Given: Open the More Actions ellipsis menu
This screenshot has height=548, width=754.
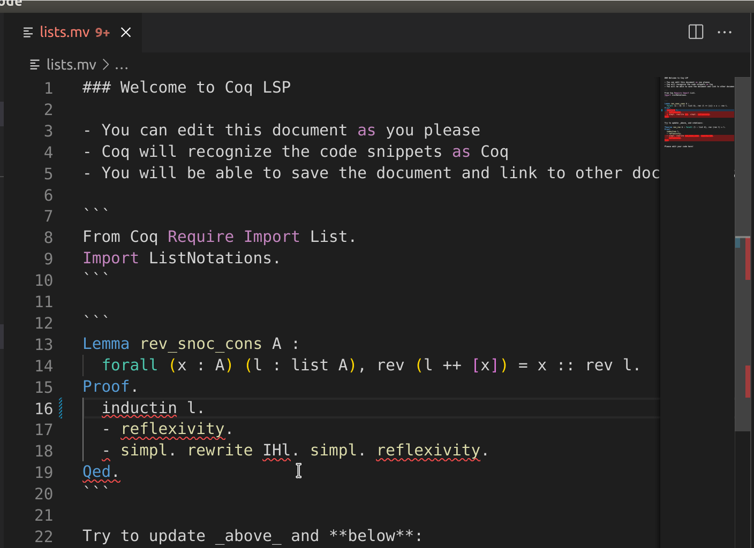Looking at the screenshot, I should coord(725,32).
